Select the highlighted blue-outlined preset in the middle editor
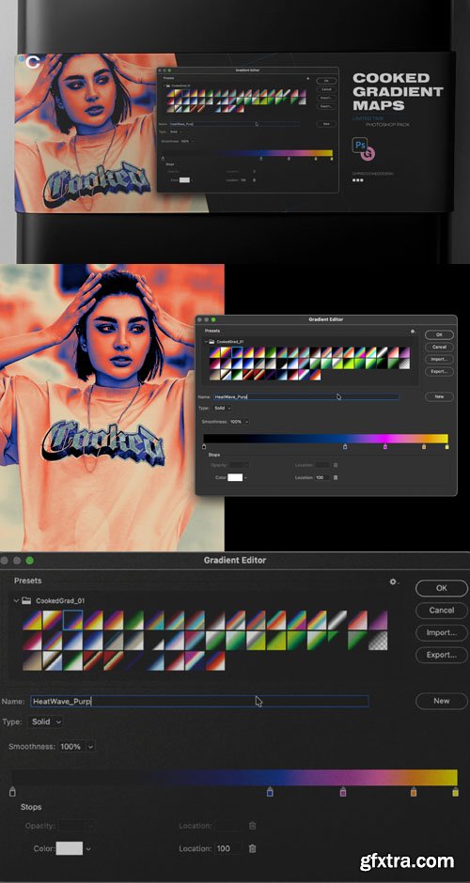The height and width of the screenshot is (883, 470). (237, 352)
